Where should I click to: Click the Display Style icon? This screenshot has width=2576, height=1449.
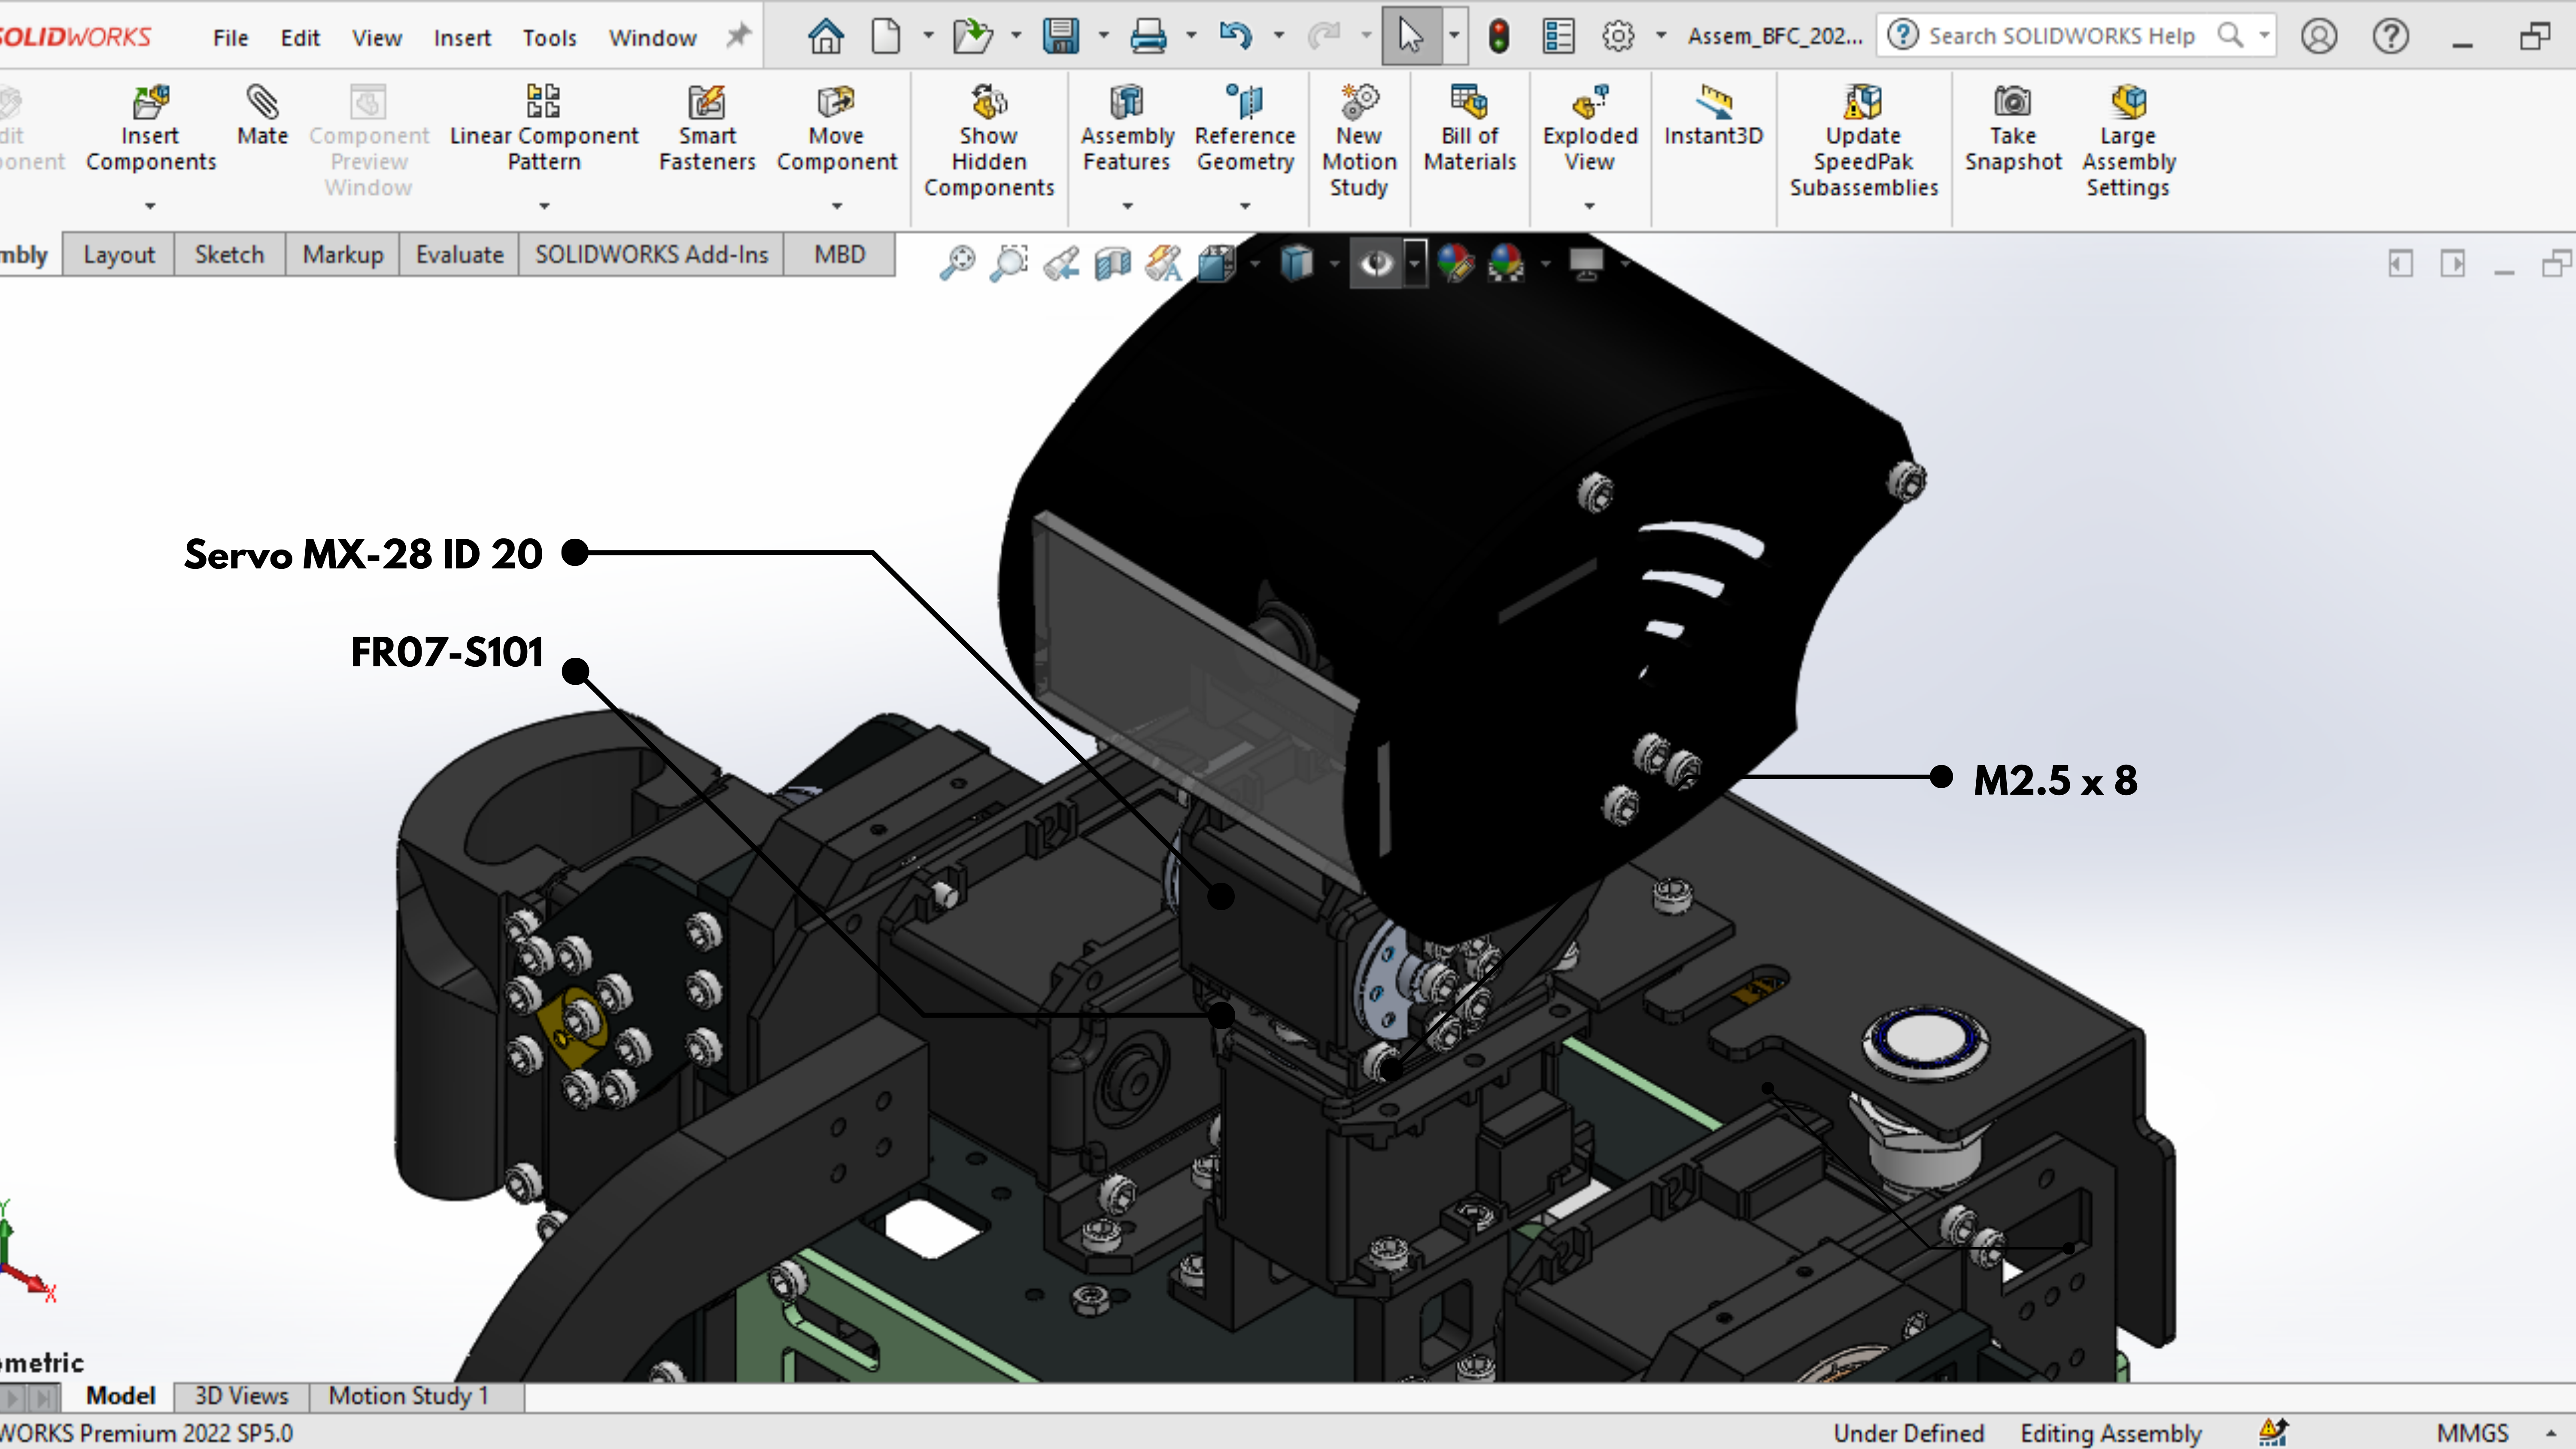1296,263
